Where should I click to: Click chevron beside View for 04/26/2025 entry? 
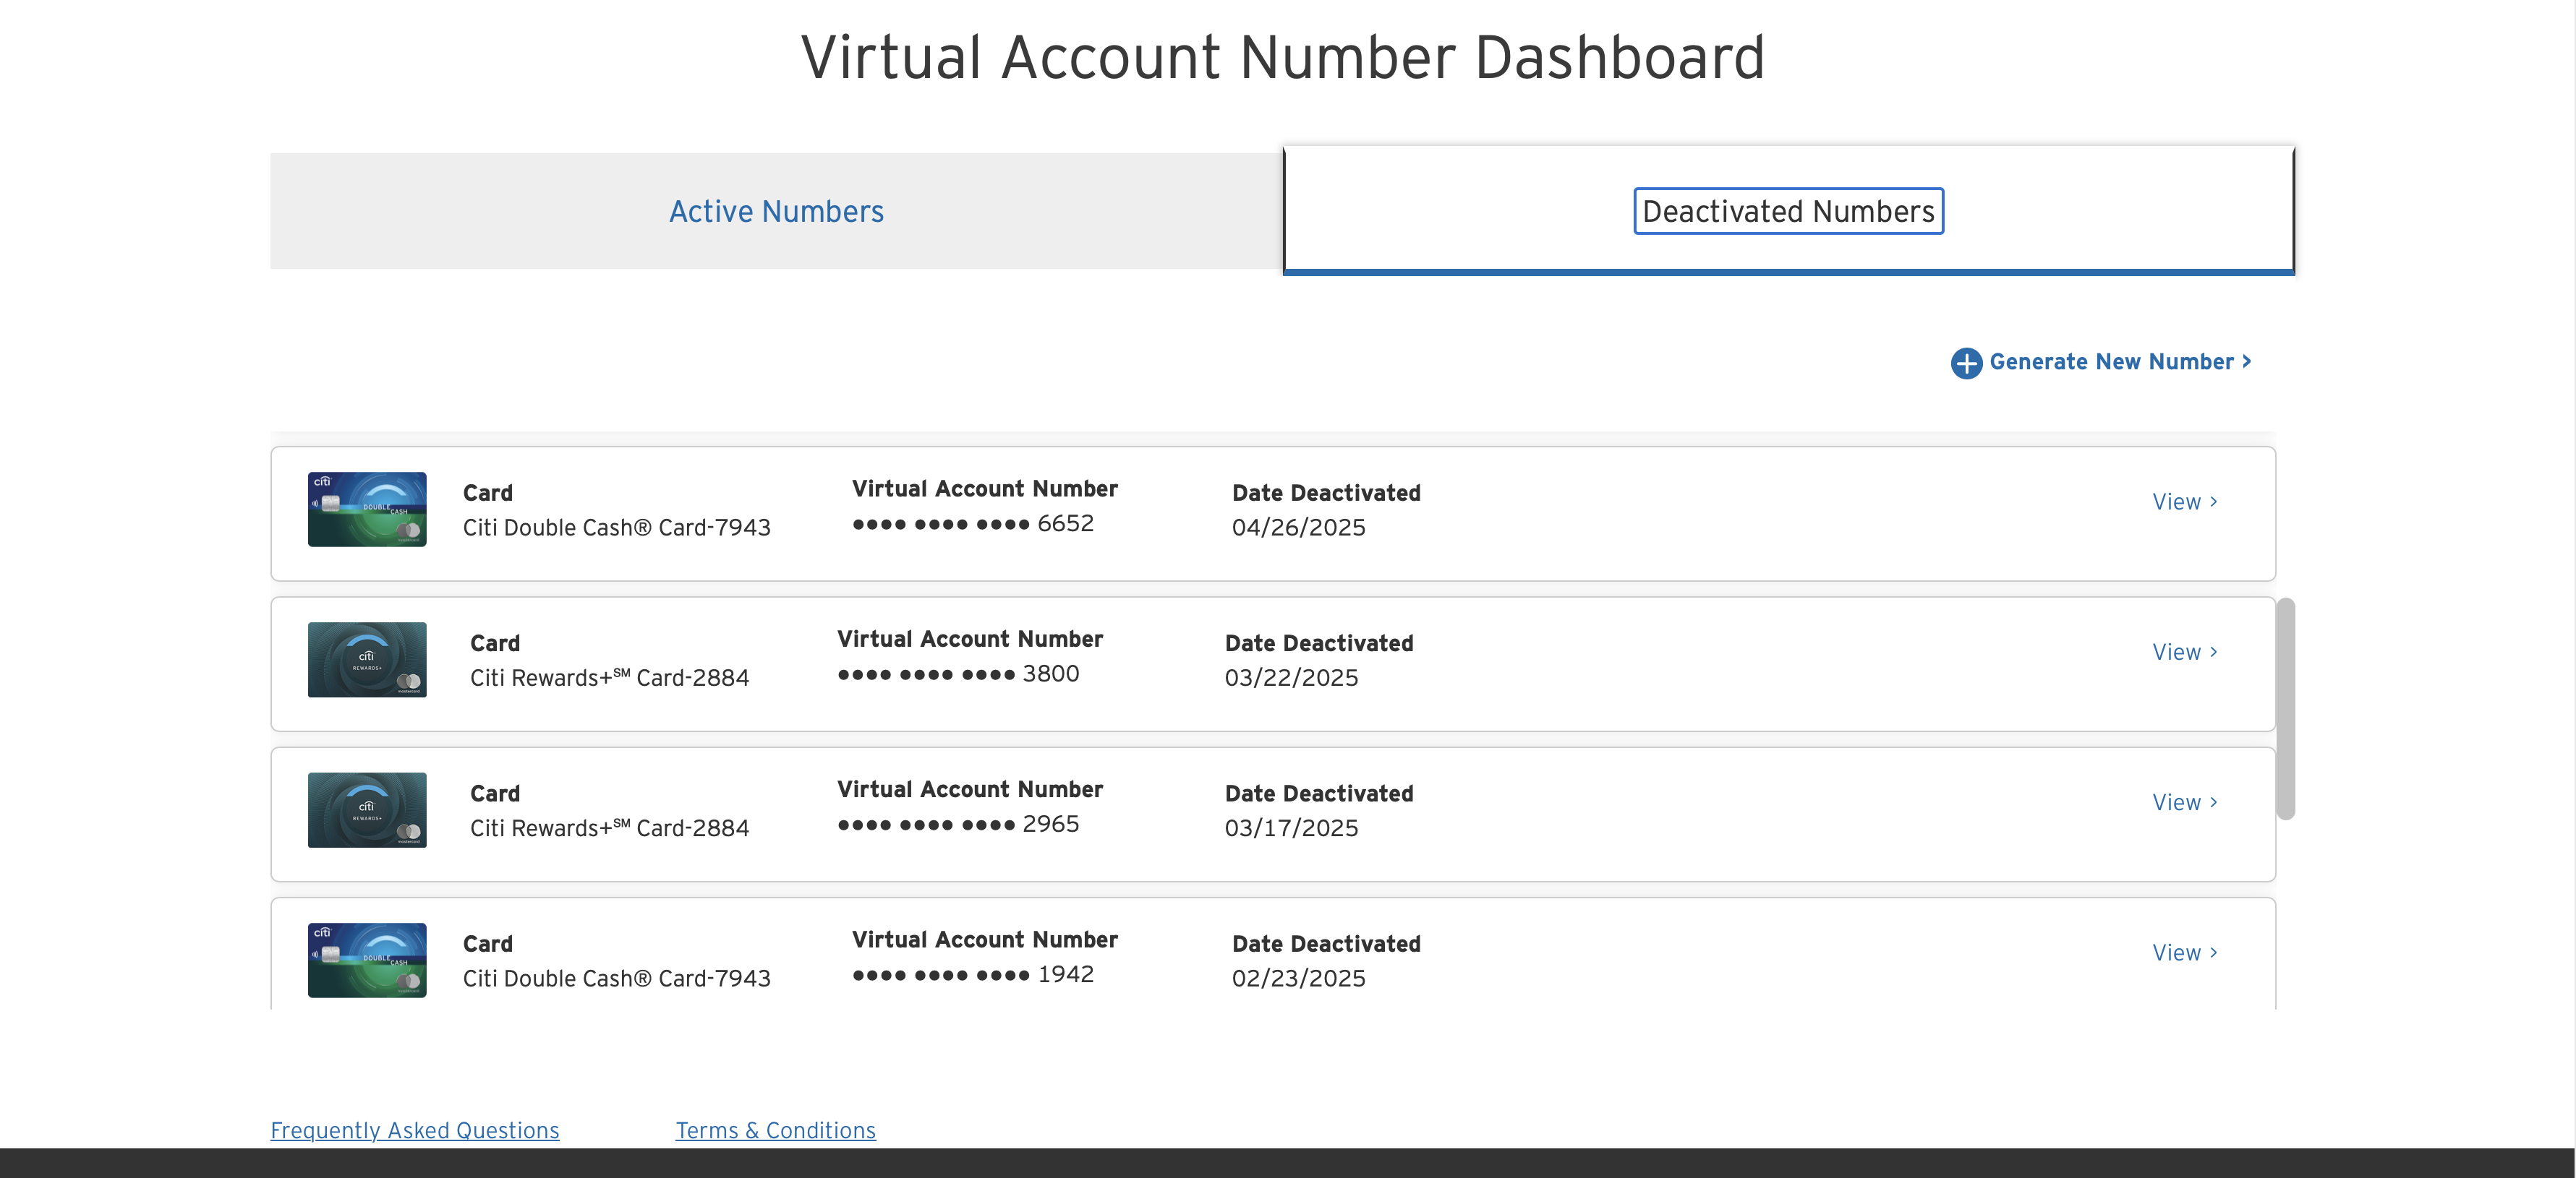coord(2214,502)
